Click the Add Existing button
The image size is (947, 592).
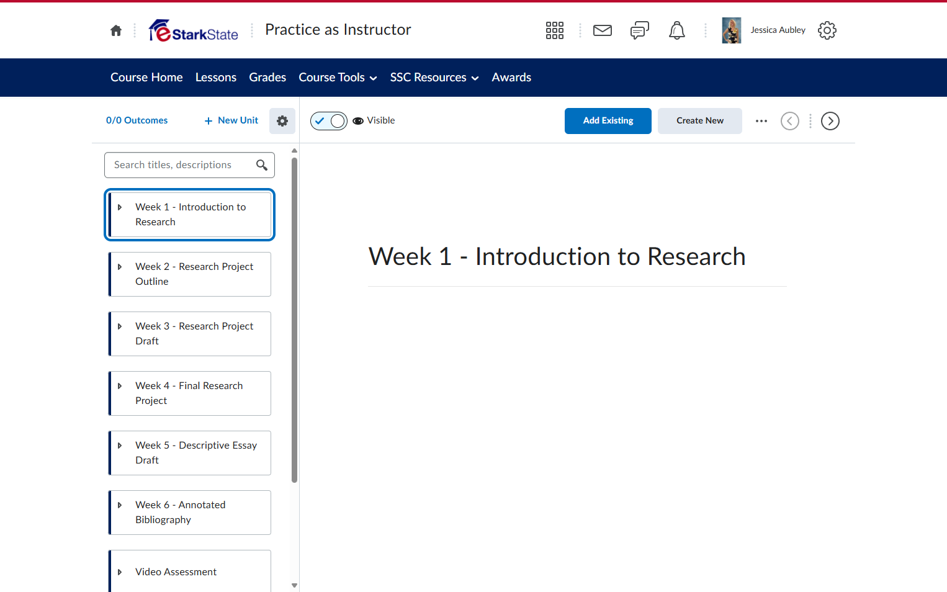pyautogui.click(x=608, y=121)
